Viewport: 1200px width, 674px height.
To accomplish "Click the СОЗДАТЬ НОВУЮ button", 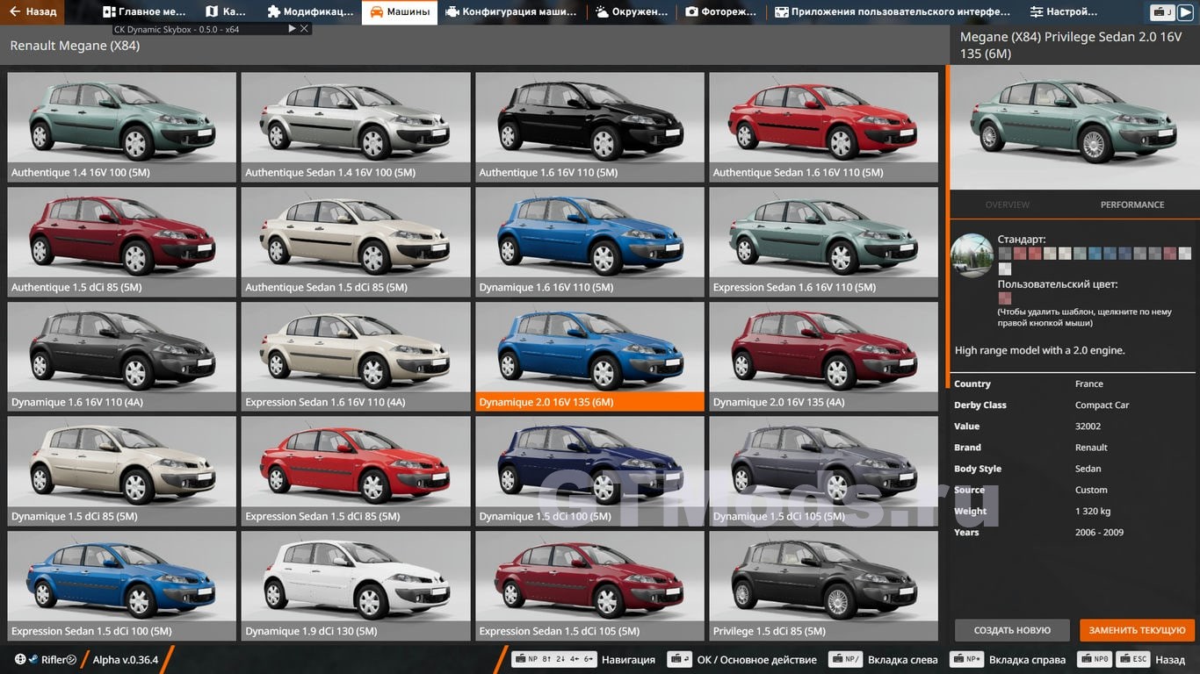I will pos(1012,630).
